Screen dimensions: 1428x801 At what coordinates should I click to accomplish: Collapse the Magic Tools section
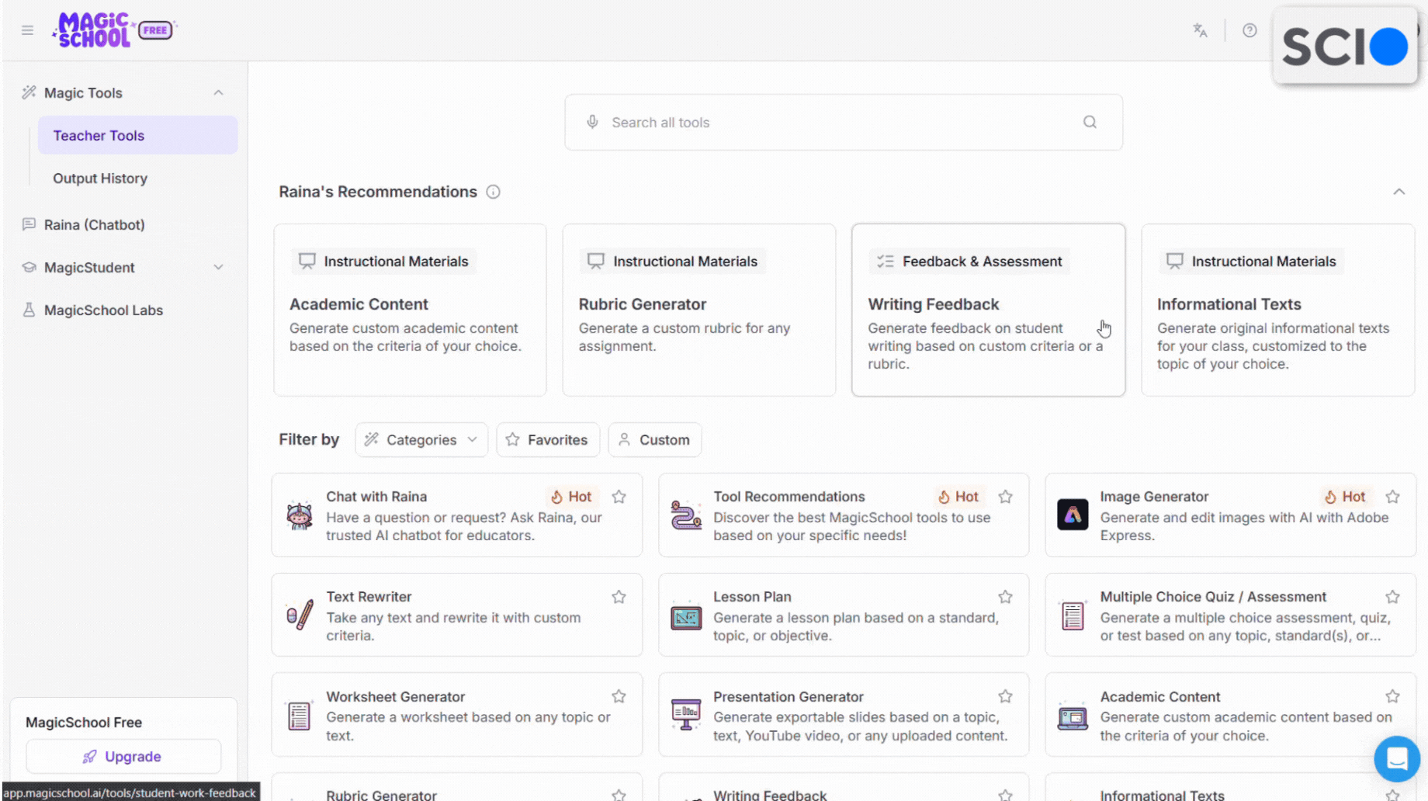218,92
